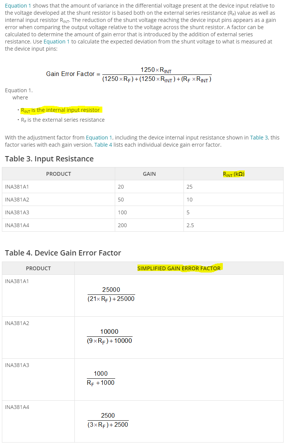Click the highlighted RINT (kΩ) column header
Image resolution: width=287 pixels, height=446 pixels.
[x=234, y=174]
